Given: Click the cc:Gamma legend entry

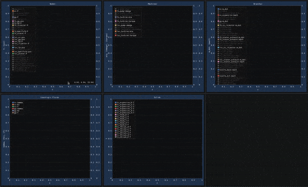Looking at the screenshot, I should click(x=18, y=103).
